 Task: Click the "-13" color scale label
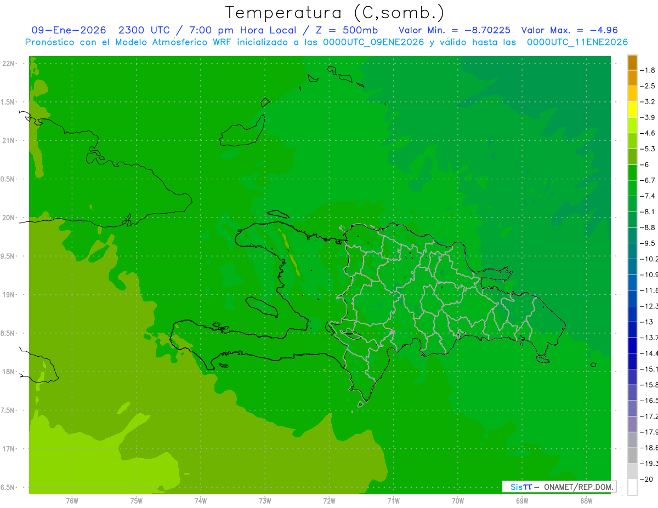pos(646,322)
